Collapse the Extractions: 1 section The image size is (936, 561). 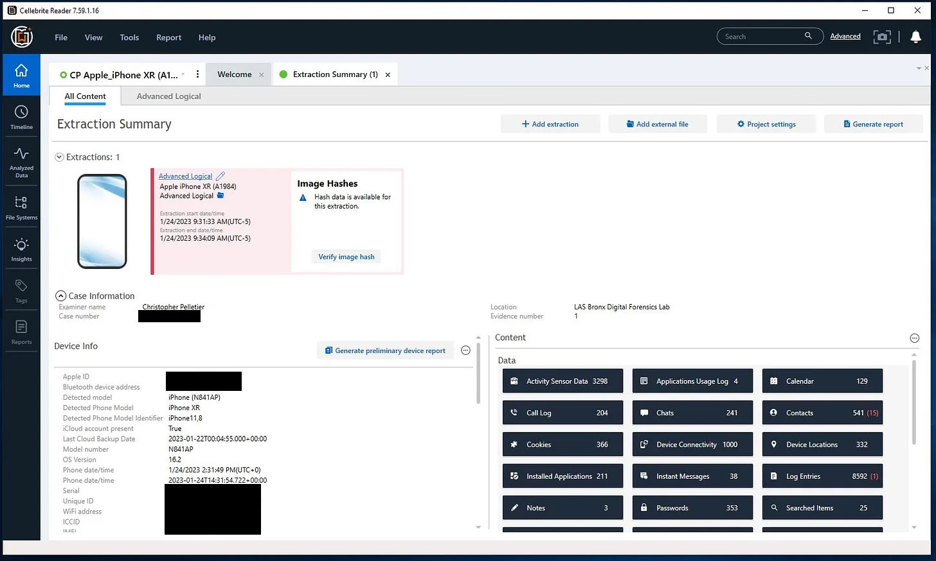pos(59,157)
